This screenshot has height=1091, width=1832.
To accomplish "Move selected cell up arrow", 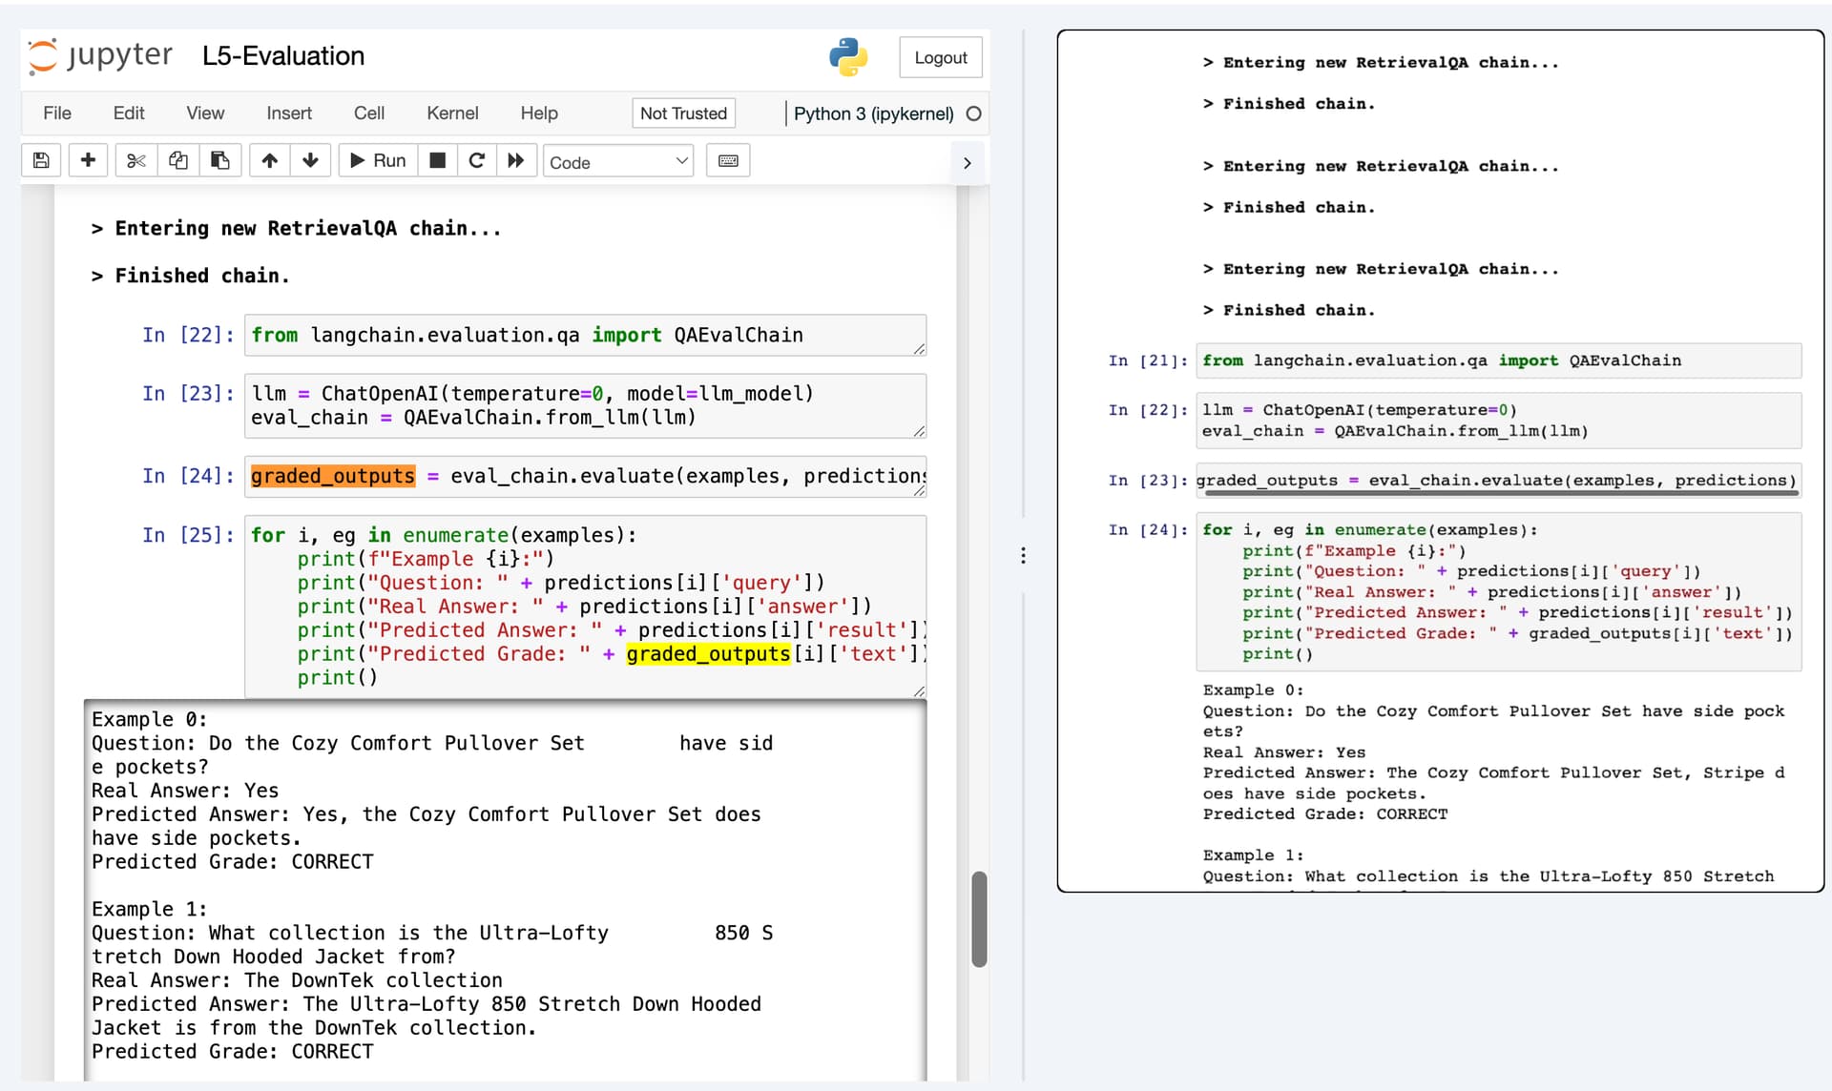I will [x=270, y=161].
